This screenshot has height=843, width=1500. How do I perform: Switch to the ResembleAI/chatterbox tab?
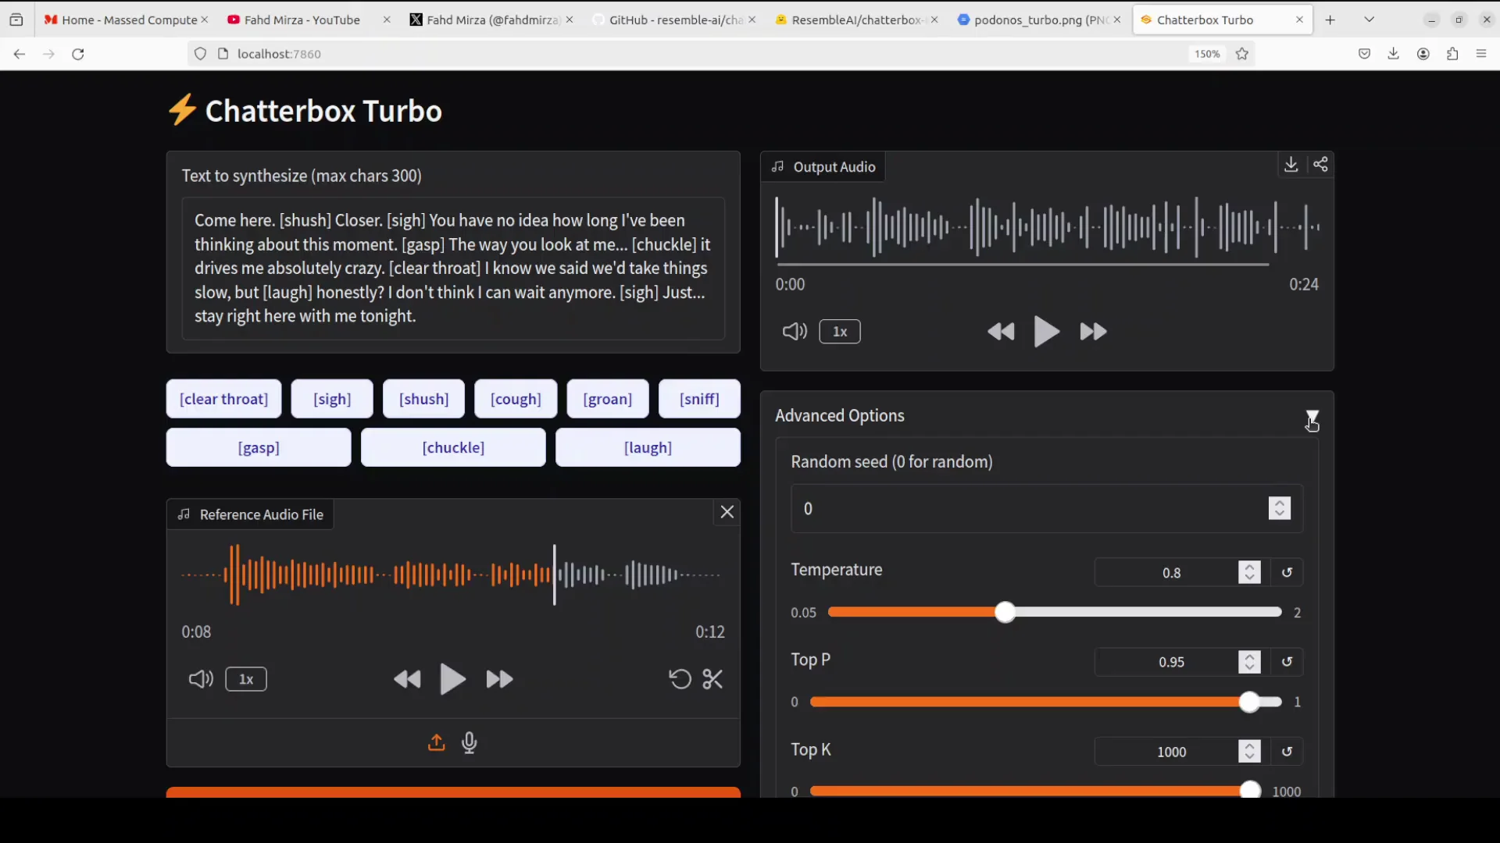[x=855, y=20]
